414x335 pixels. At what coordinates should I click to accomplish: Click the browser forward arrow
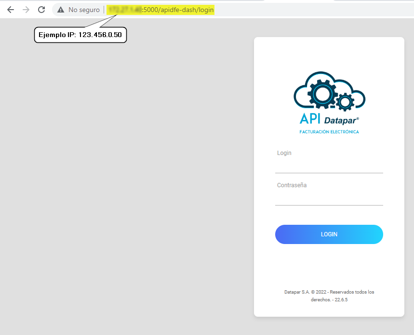[26, 10]
